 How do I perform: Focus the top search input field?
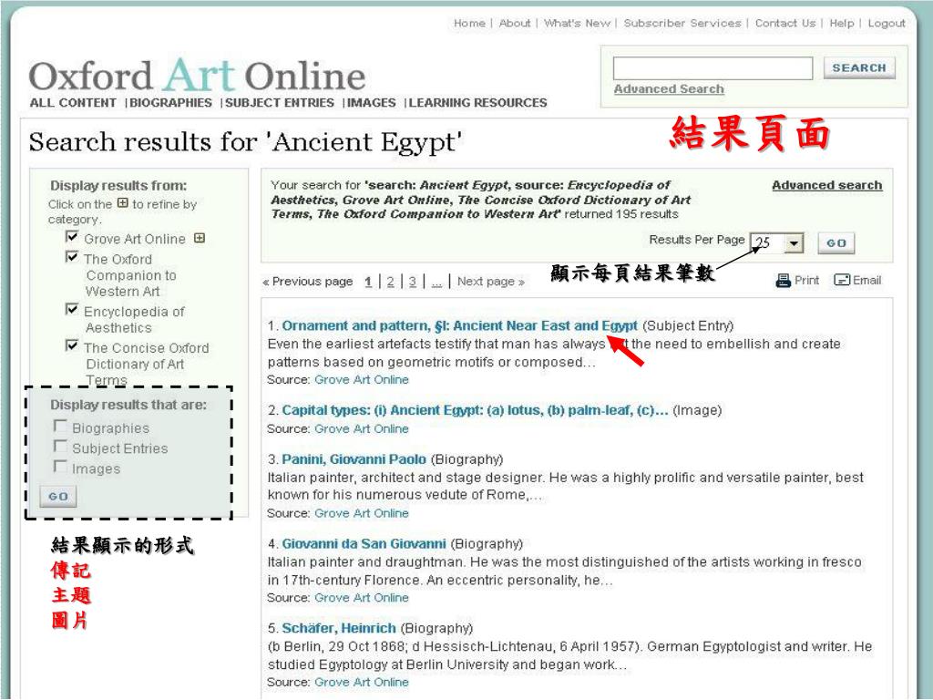pos(713,68)
